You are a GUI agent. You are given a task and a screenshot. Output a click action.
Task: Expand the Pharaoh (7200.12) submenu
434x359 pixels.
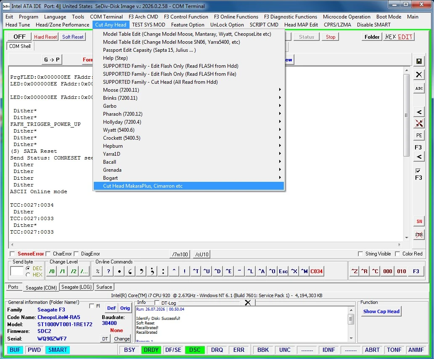pos(189,114)
